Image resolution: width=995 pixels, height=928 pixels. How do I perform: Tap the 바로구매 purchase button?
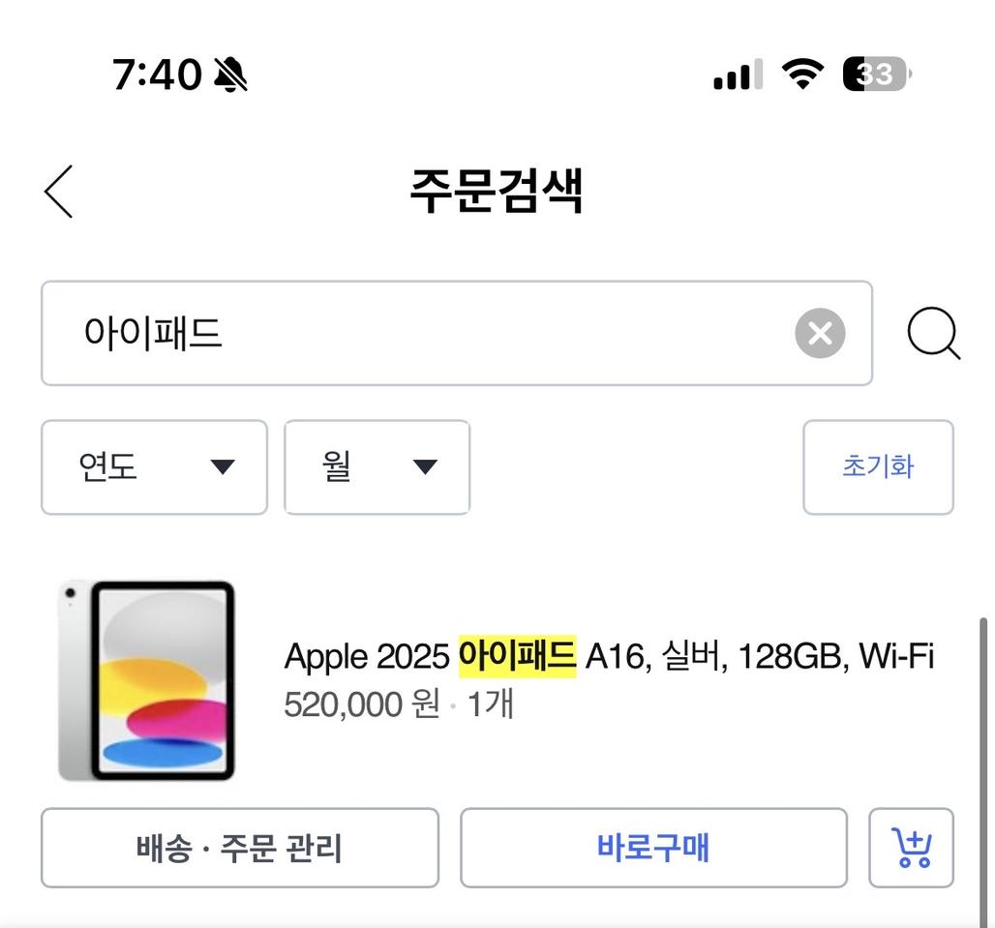click(654, 849)
